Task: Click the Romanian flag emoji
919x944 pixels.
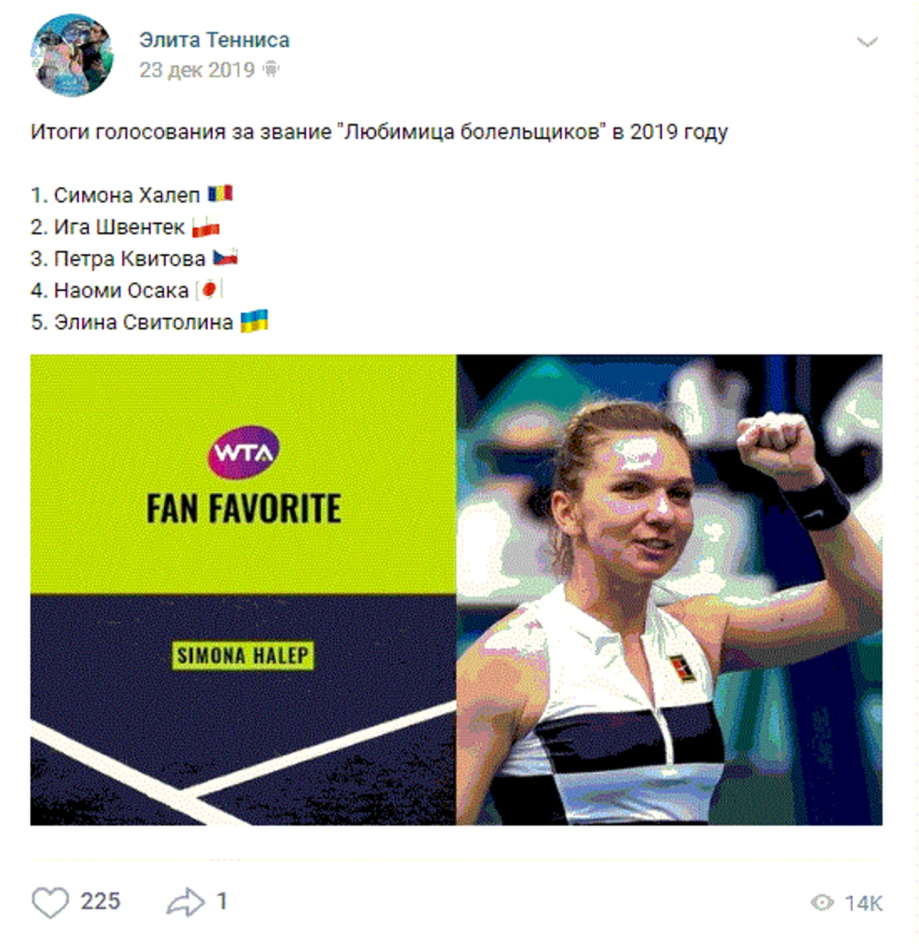Action: pos(220,193)
